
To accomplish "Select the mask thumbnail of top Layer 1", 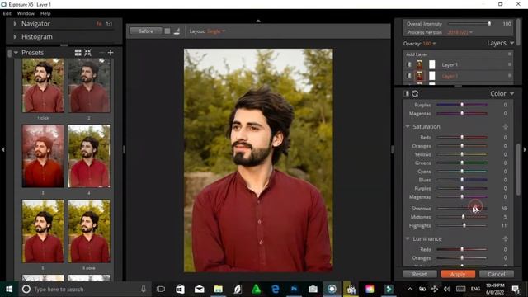I will (432, 64).
